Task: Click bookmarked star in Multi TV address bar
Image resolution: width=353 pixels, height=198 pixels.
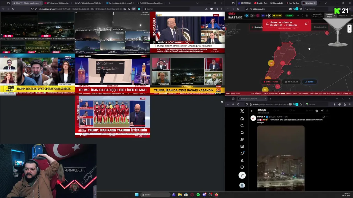Action: (139, 9)
